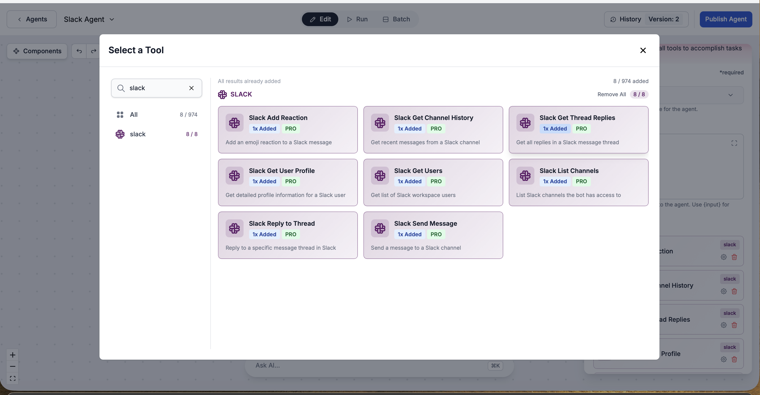Click PRO badge on Get Channel History
This screenshot has width=760, height=395.
(436, 128)
